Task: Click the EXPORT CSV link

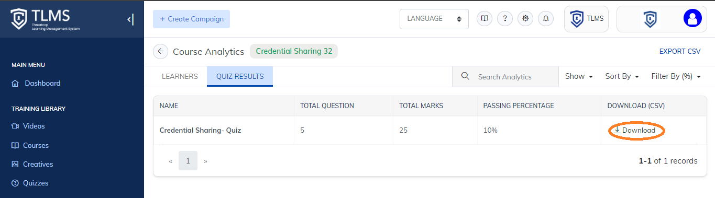Action: click(x=680, y=51)
